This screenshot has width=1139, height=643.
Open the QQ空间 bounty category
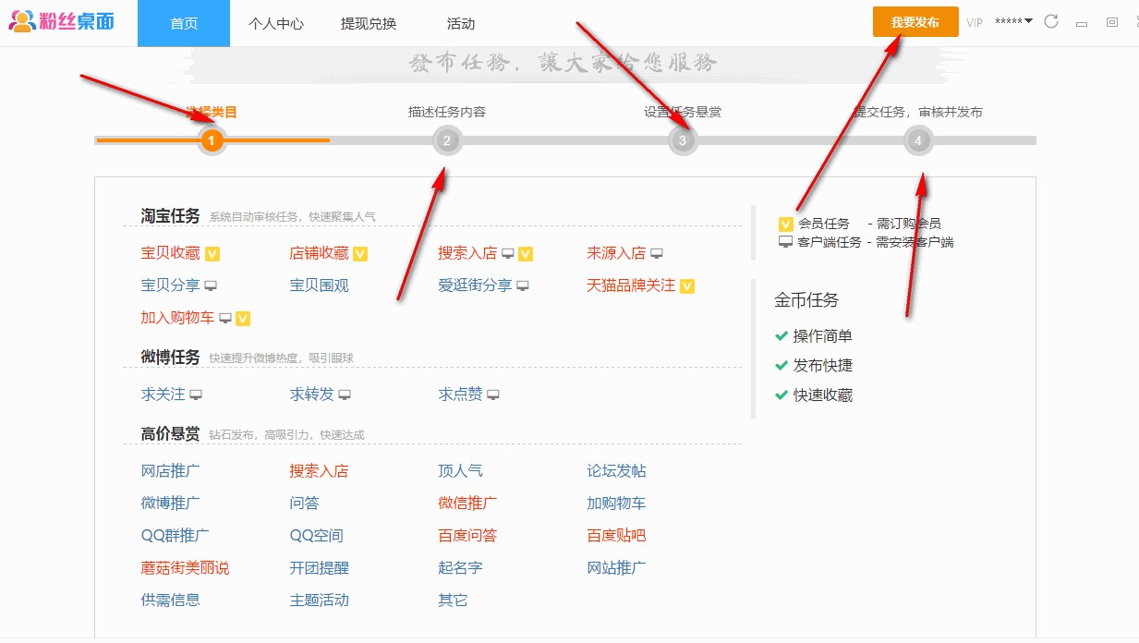(x=317, y=537)
